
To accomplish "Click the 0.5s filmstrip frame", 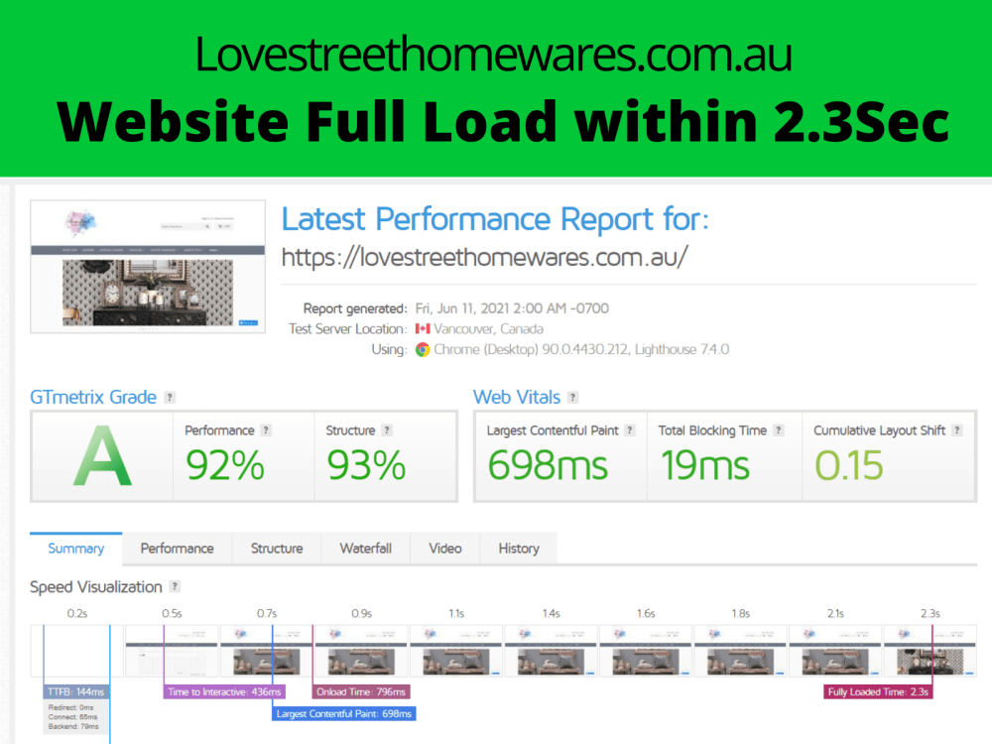I will [x=172, y=651].
